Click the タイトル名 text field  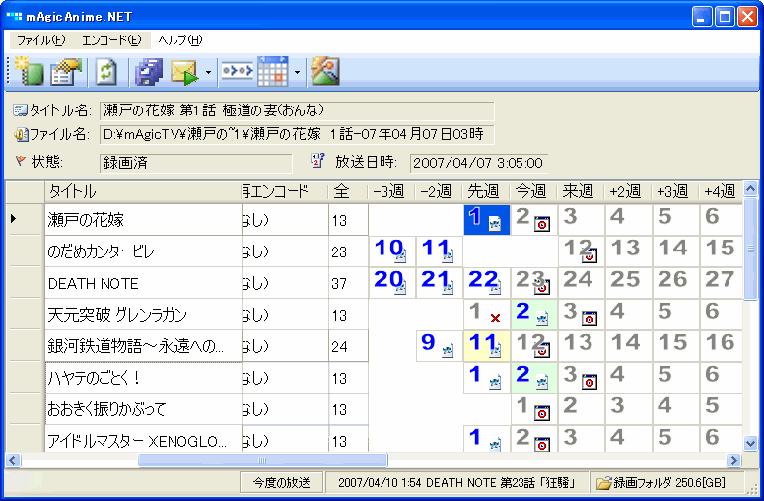[x=297, y=110]
